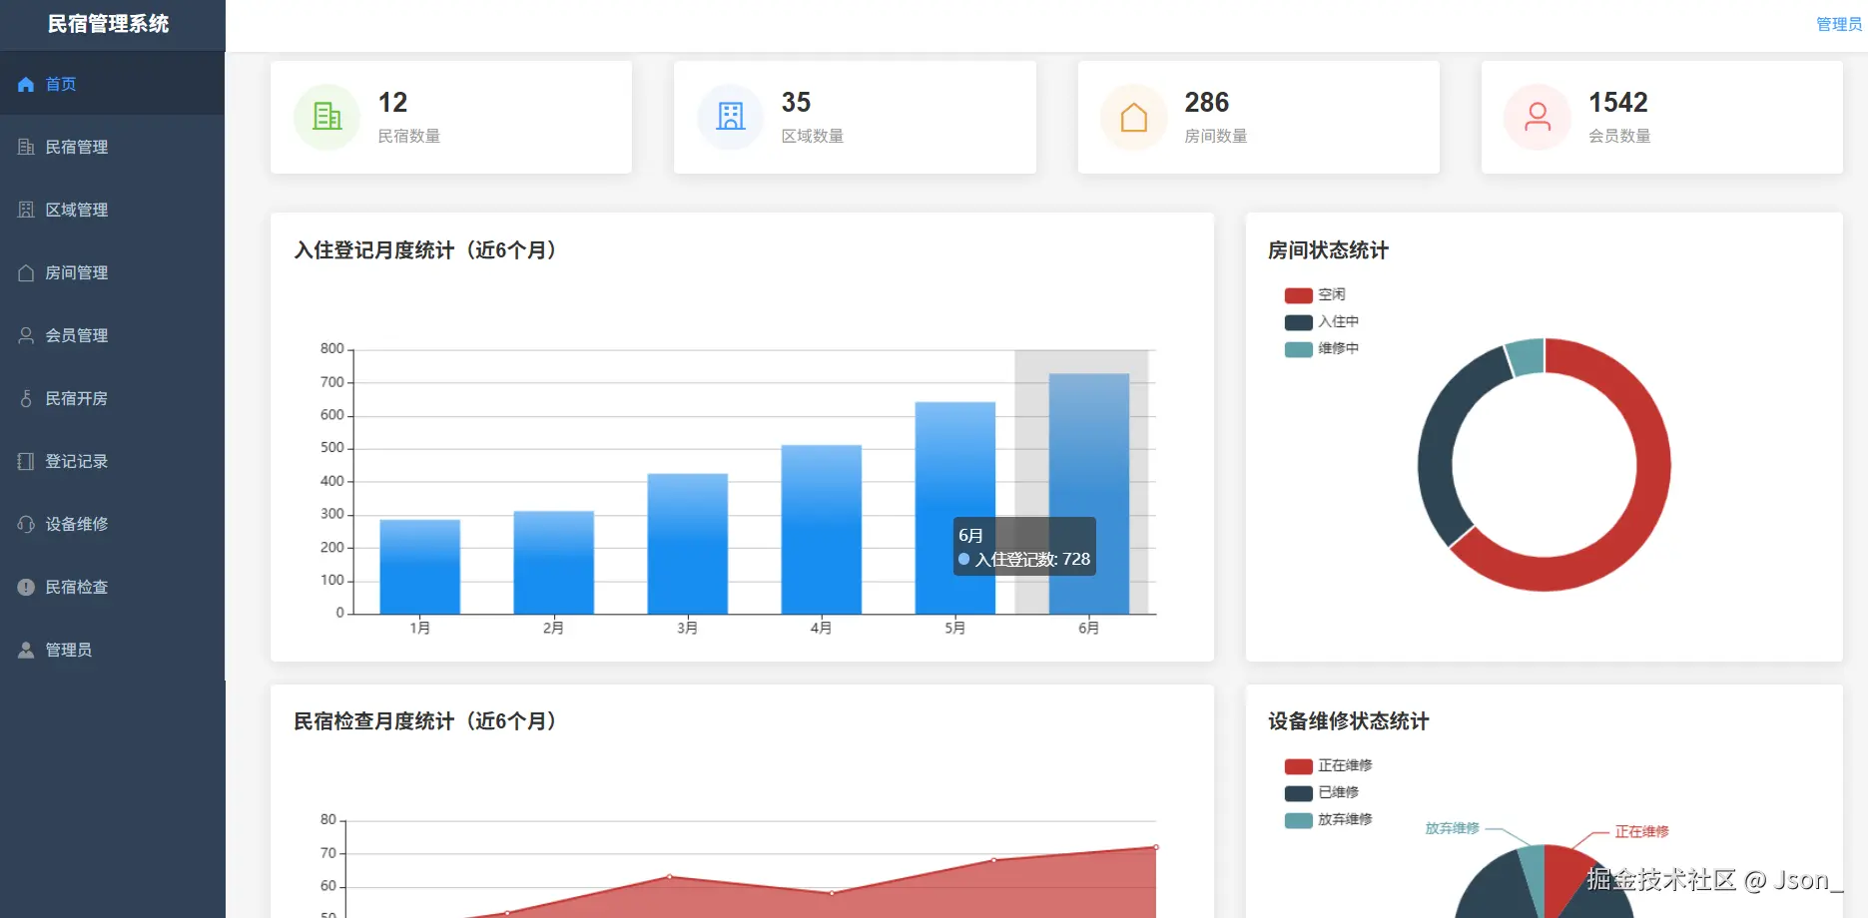
Task: Click the 286 房间数量 value
Action: [1206, 103]
